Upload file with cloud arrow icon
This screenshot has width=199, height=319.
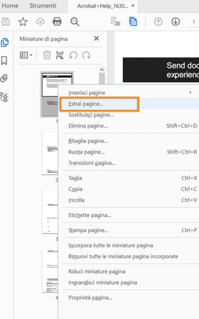(x=40, y=22)
